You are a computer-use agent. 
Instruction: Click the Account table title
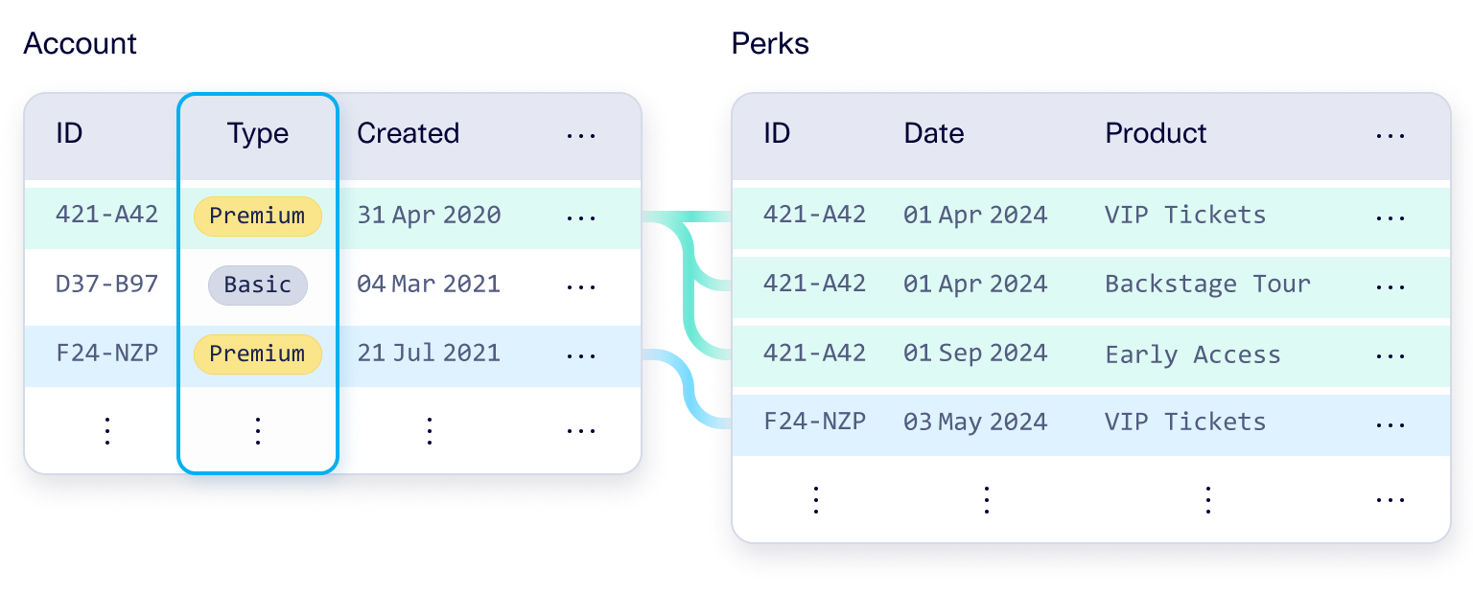click(80, 44)
